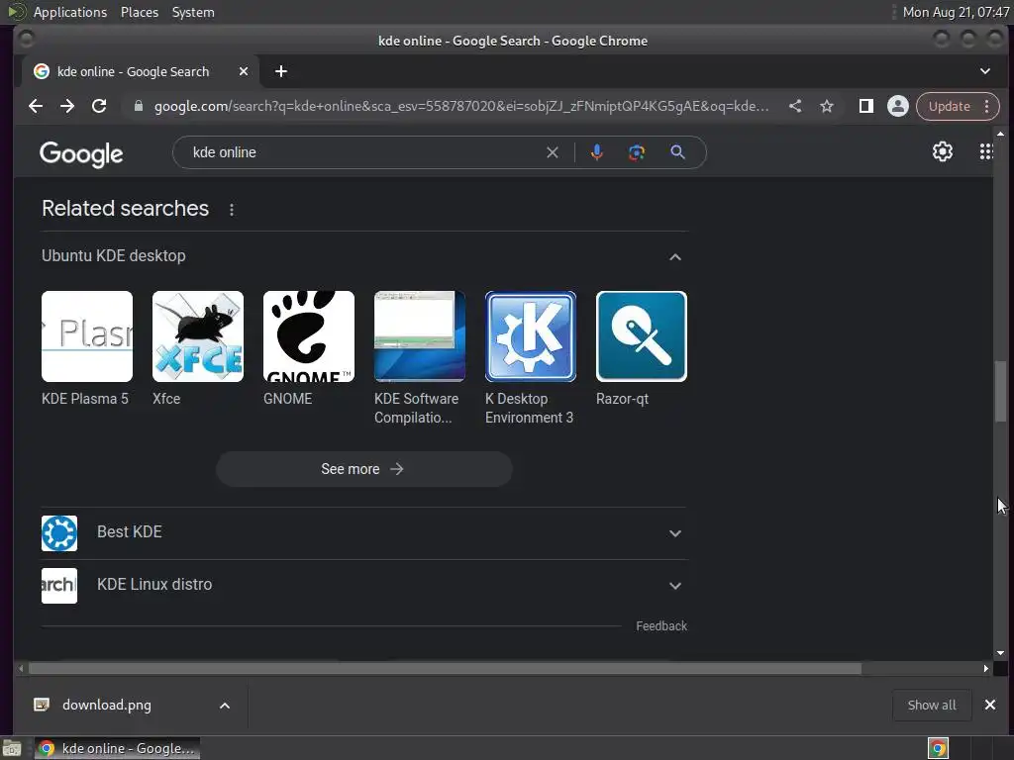
Task: Collapse the Ubuntu KDE desktop section
Action: [675, 257]
